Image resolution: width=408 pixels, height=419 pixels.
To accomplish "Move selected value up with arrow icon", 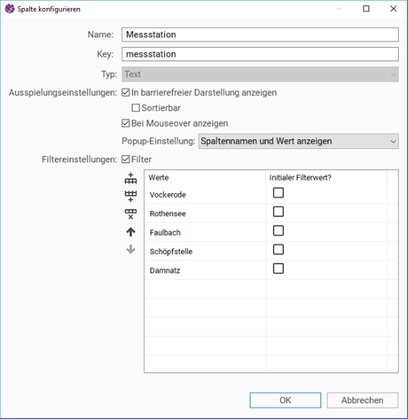I will tap(130, 232).
